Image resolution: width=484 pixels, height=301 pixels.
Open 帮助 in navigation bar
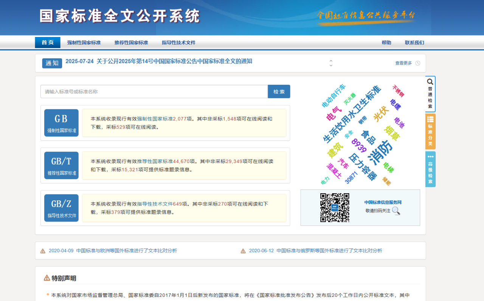[386, 43]
